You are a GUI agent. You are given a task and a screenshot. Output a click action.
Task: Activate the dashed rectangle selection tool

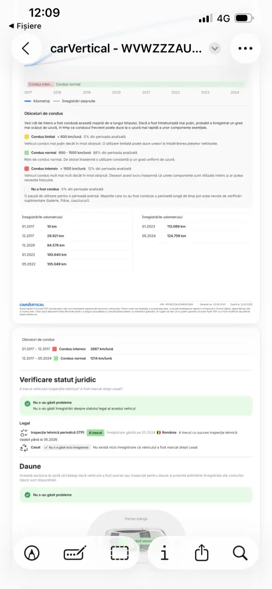click(x=119, y=553)
